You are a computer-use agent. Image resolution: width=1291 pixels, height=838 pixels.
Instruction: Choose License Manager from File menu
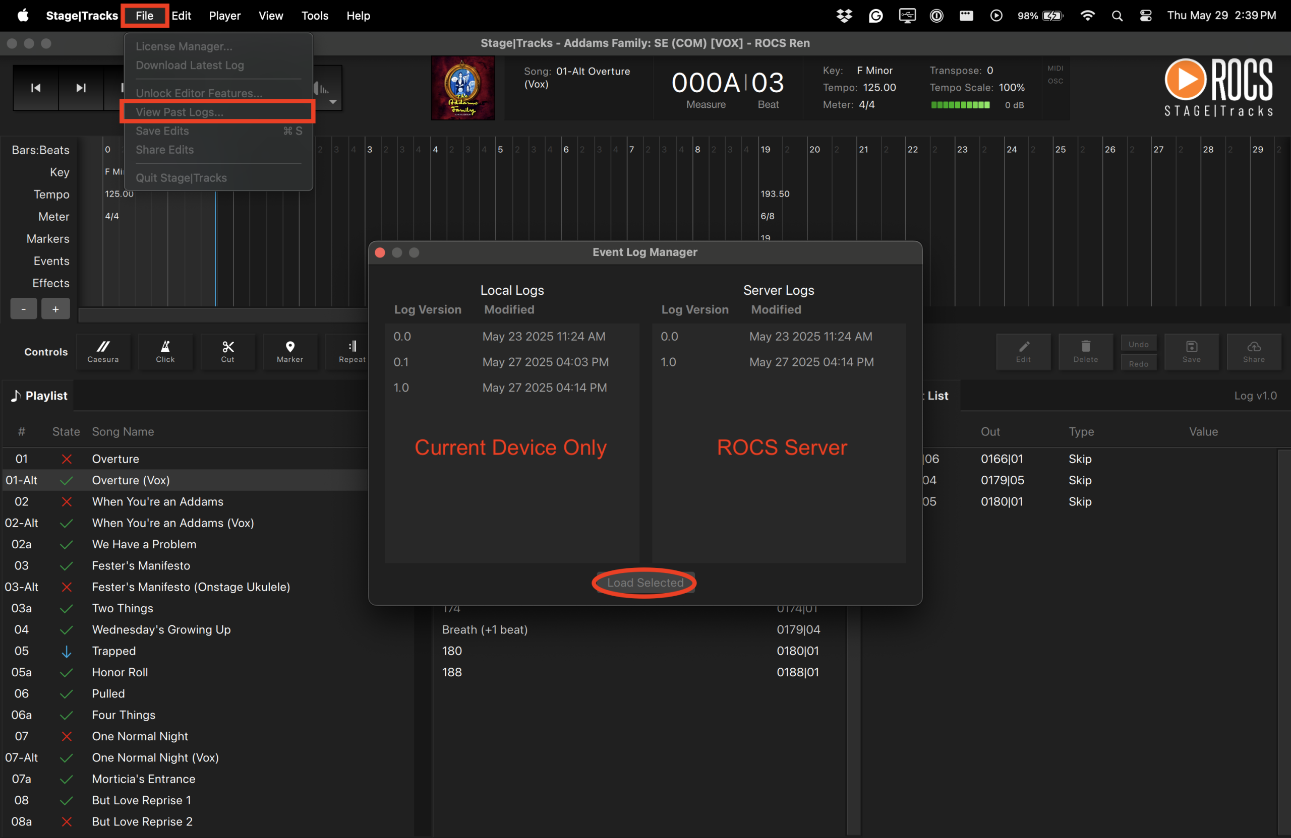pyautogui.click(x=218, y=46)
